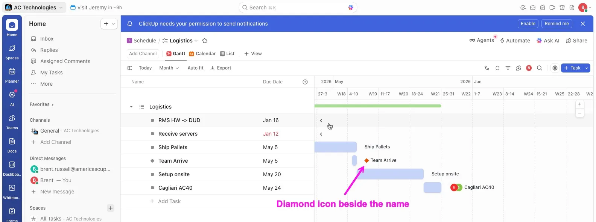Open Gantt settings gear icon
Screen dimensions: 596x222
tap(555, 68)
